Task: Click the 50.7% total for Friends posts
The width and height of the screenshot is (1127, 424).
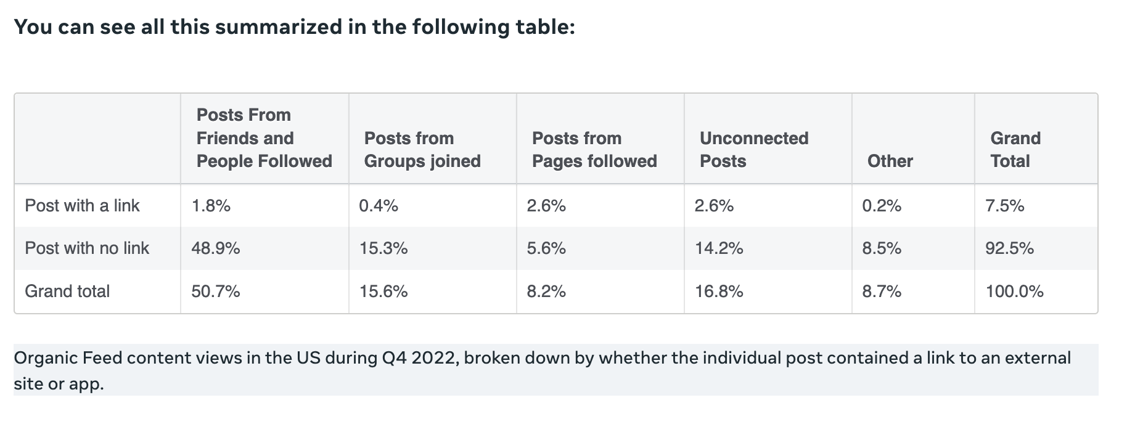Action: coord(215,291)
